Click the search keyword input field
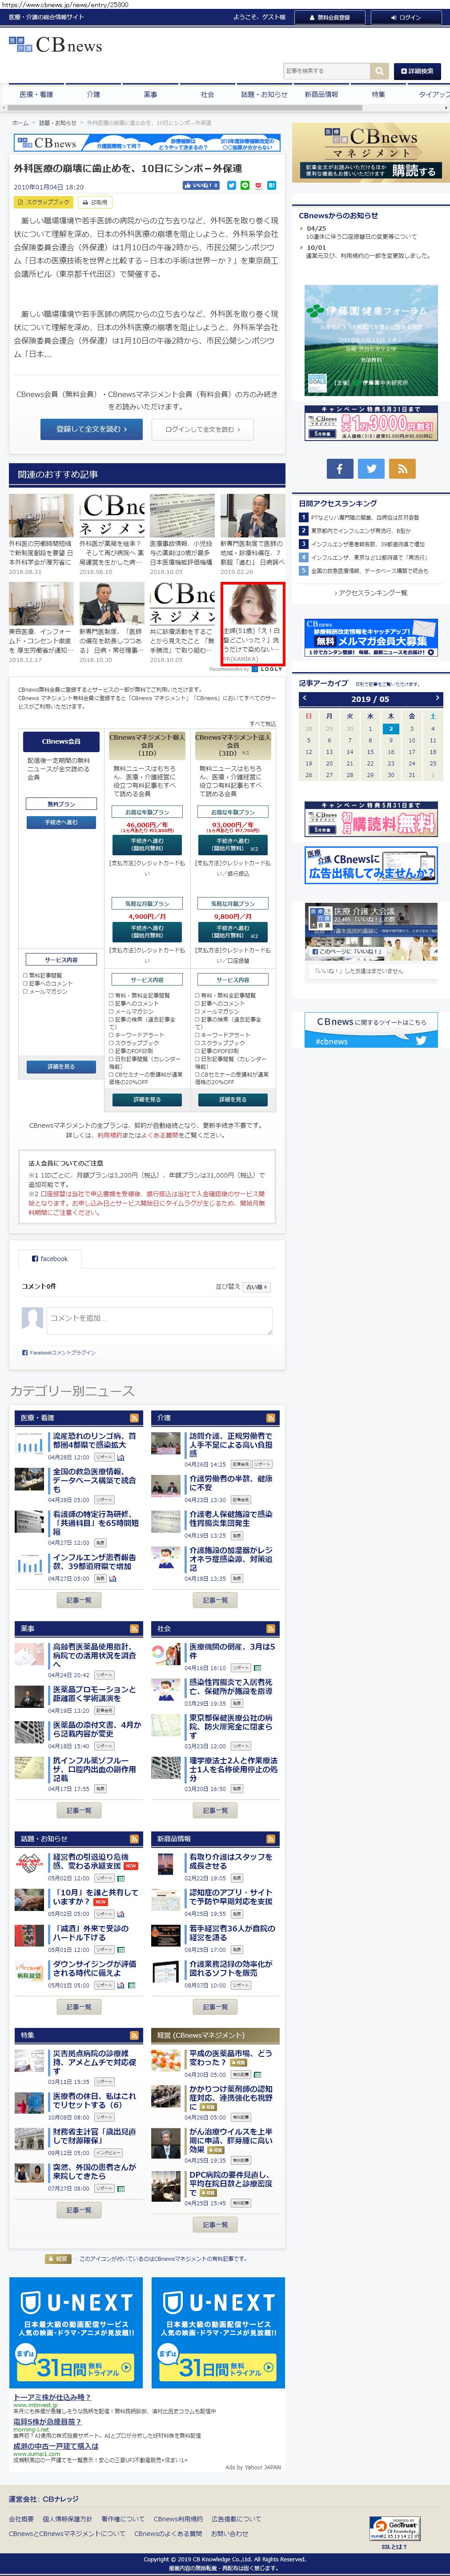This screenshot has width=450, height=2576. (326, 71)
